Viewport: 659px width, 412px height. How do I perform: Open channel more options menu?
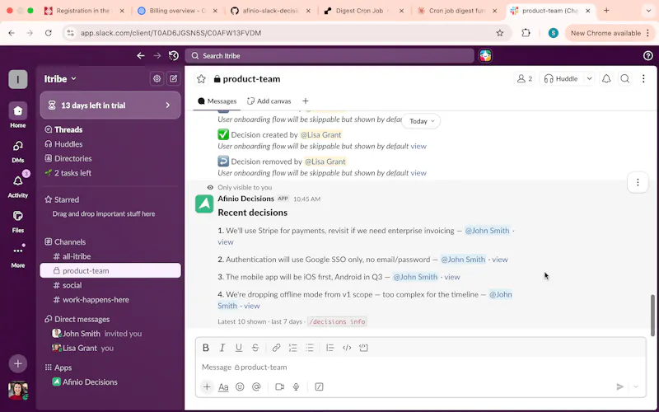tap(643, 78)
